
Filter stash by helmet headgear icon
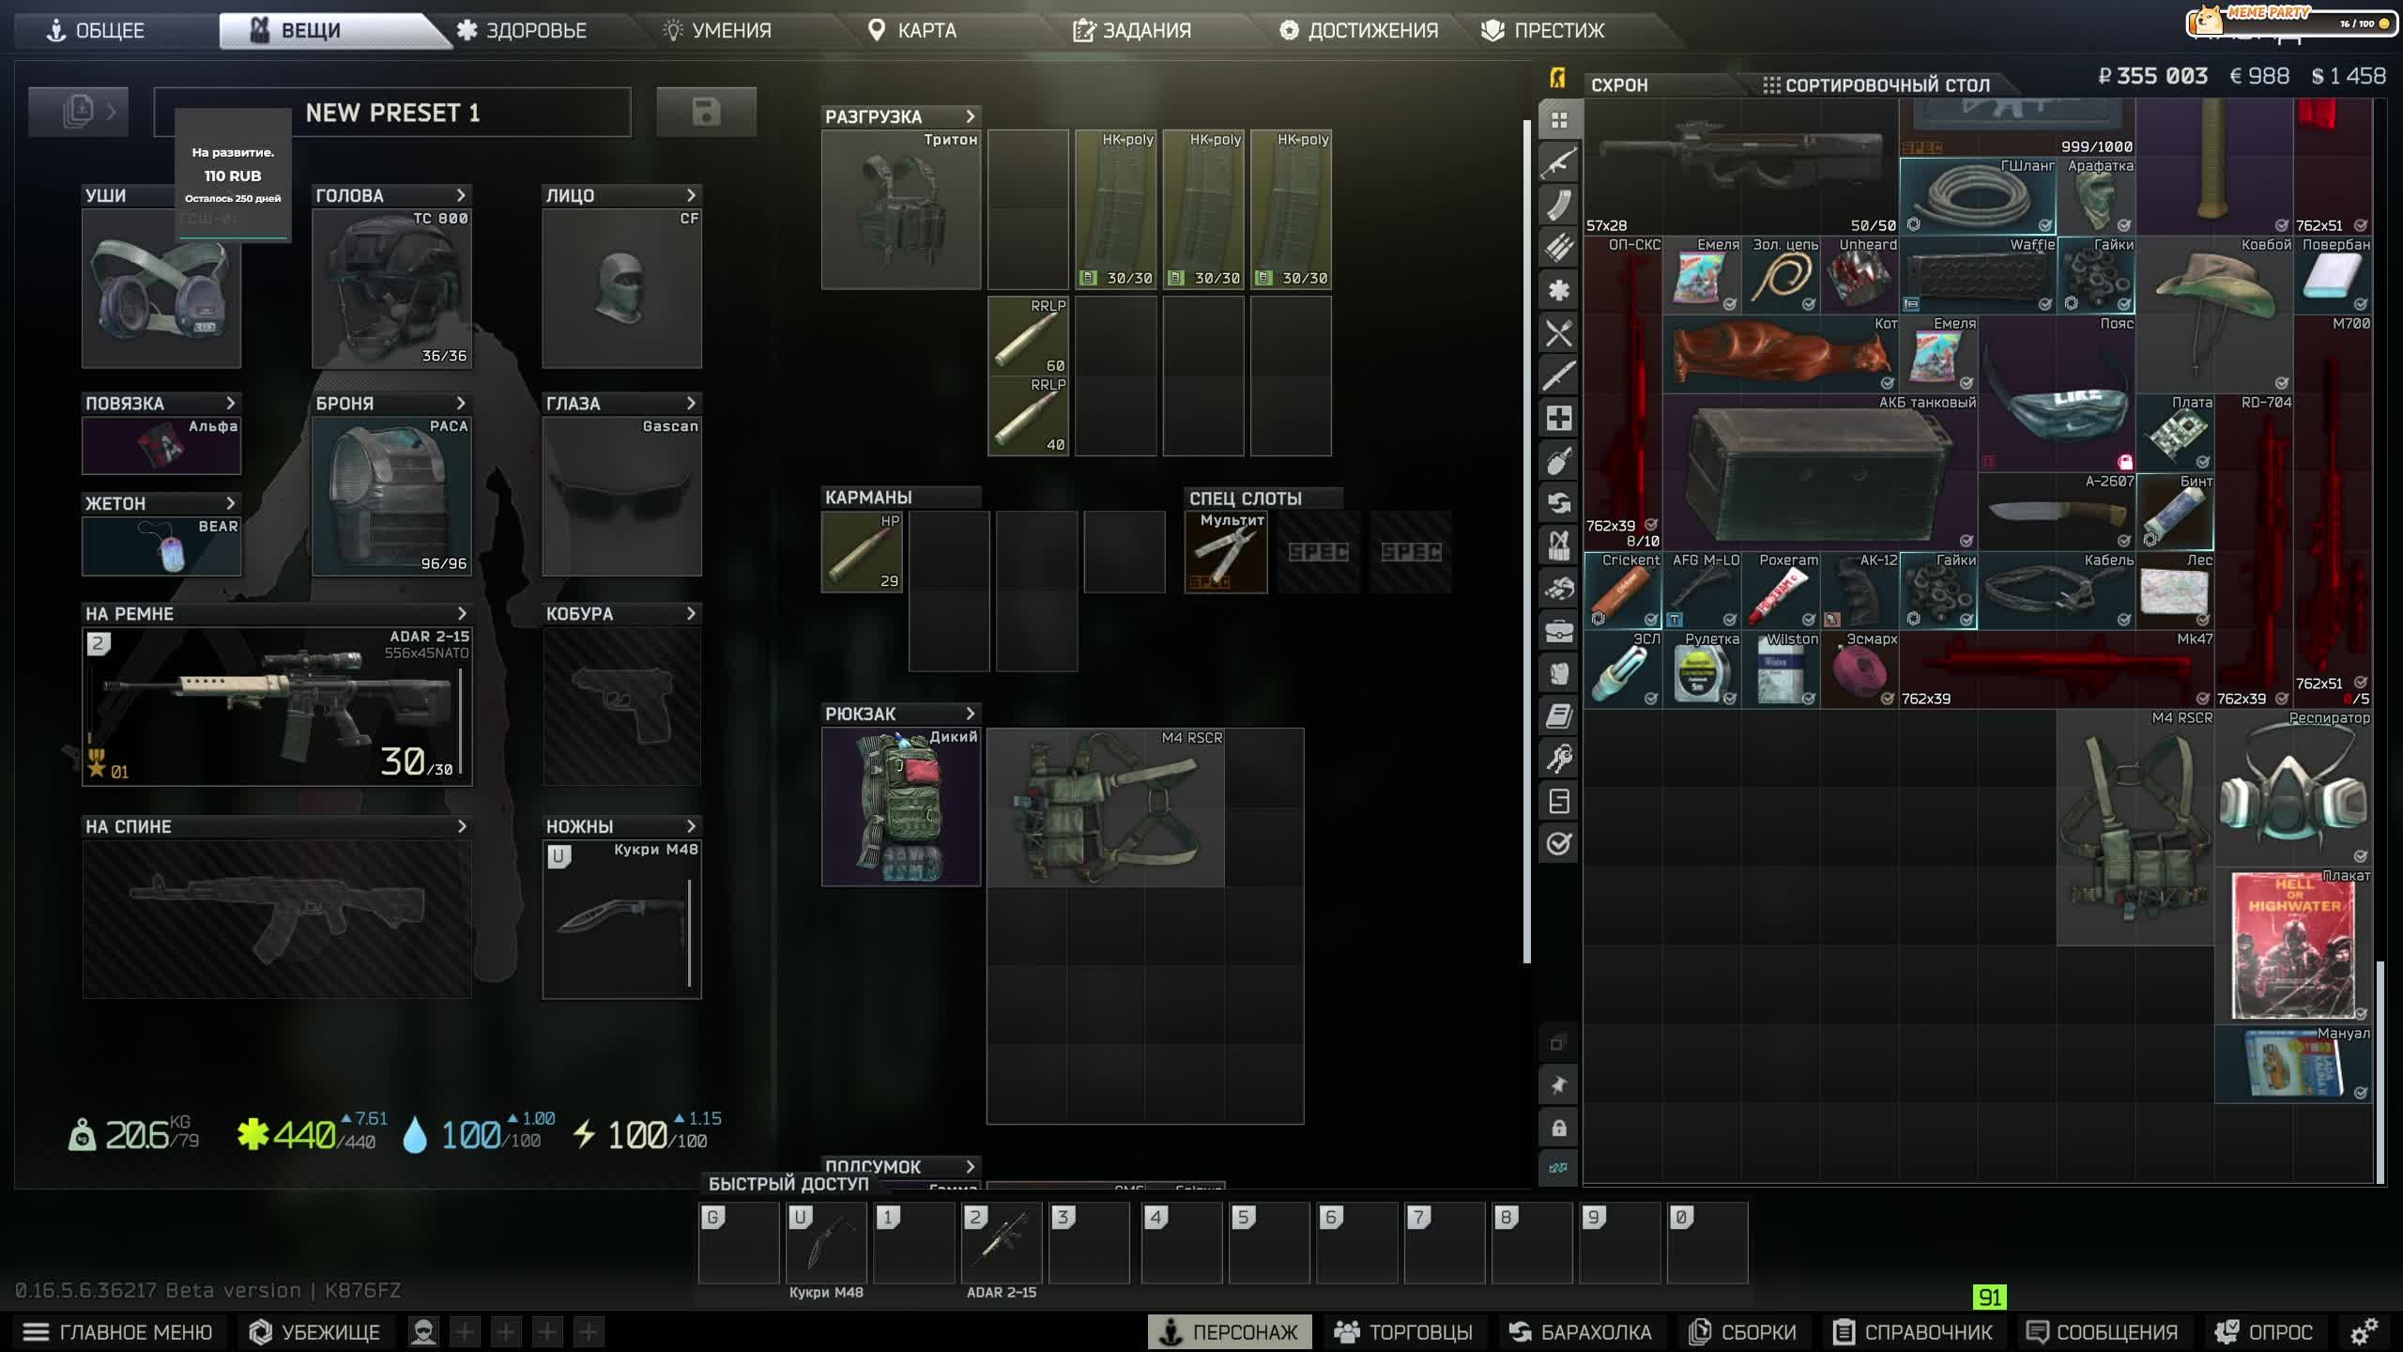coord(1559,588)
